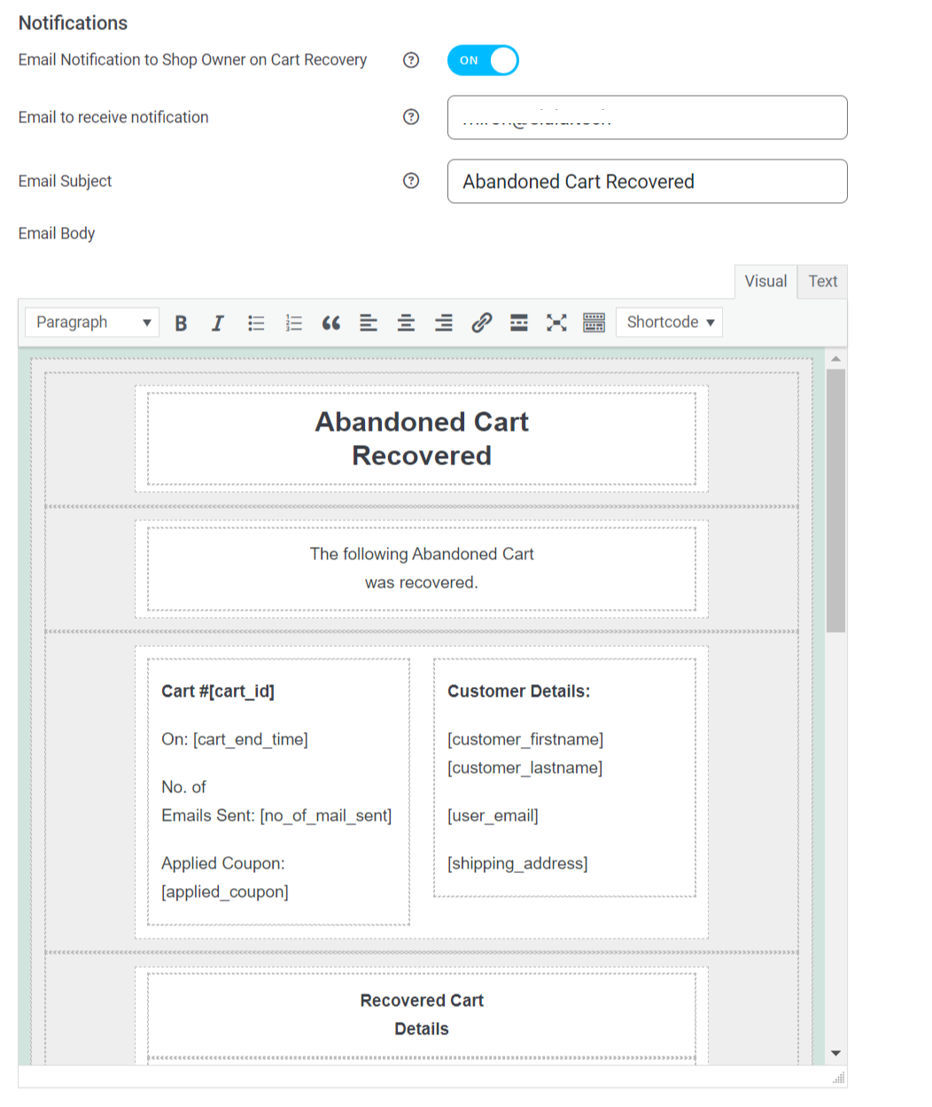This screenshot has height=1107, width=932.
Task: Align text left
Action: click(369, 323)
